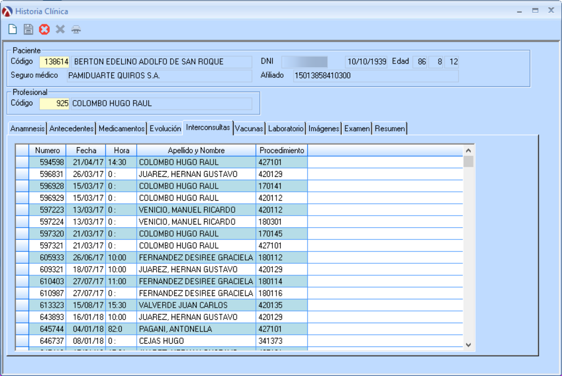This screenshot has width=562, height=376.
Task: Click date 26/06/17 in the table
Action: (x=86, y=257)
